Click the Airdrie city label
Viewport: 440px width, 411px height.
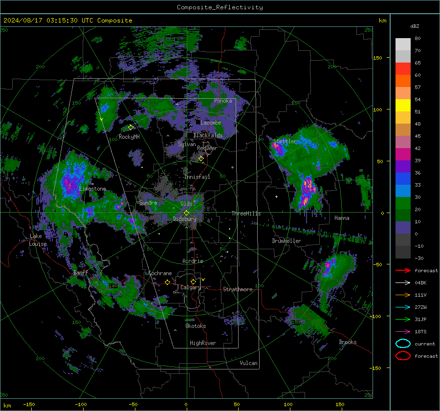click(193, 261)
